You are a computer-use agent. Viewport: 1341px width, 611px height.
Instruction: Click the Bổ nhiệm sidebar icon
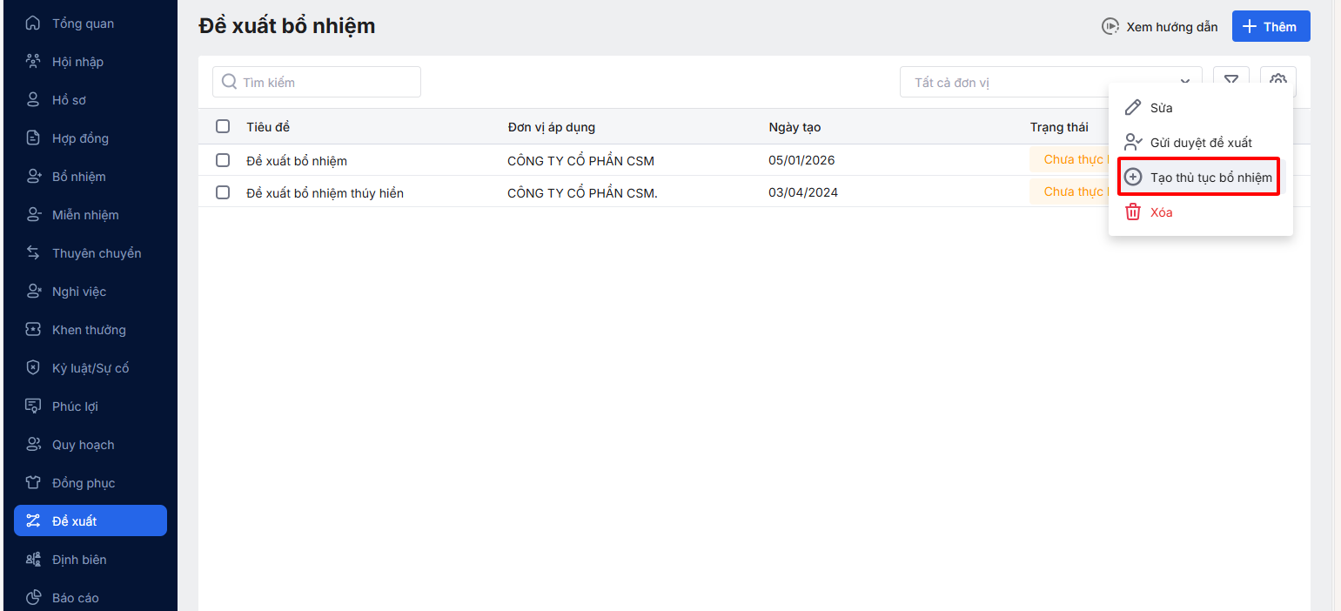pyautogui.click(x=33, y=177)
